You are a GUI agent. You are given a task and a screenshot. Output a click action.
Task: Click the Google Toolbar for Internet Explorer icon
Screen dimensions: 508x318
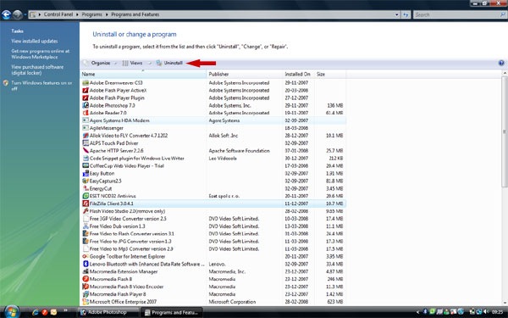point(86,256)
